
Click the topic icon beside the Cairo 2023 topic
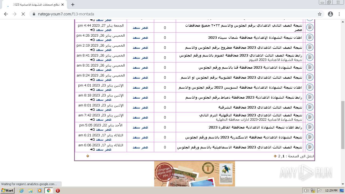[x=310, y=127]
